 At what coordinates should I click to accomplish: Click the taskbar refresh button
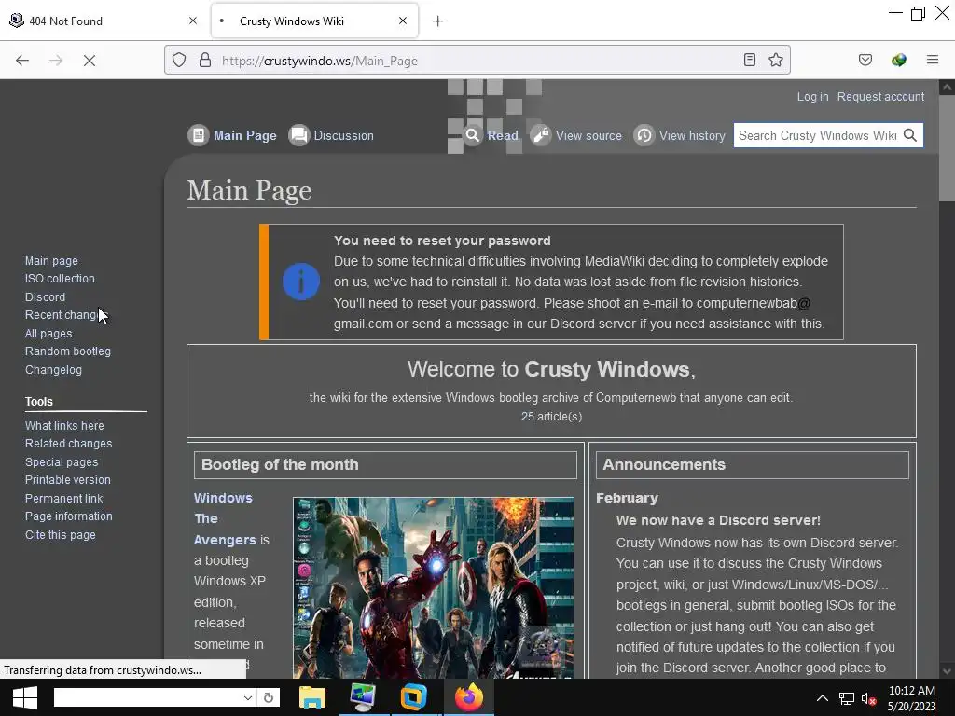(x=268, y=697)
